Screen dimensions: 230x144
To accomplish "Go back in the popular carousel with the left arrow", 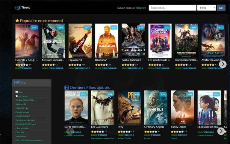I will point(21,64).
